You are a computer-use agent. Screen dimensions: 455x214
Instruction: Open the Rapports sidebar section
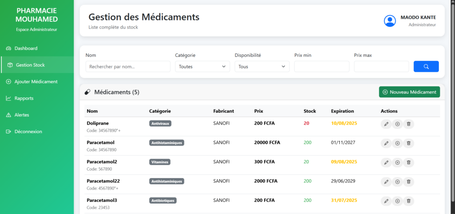(24, 98)
